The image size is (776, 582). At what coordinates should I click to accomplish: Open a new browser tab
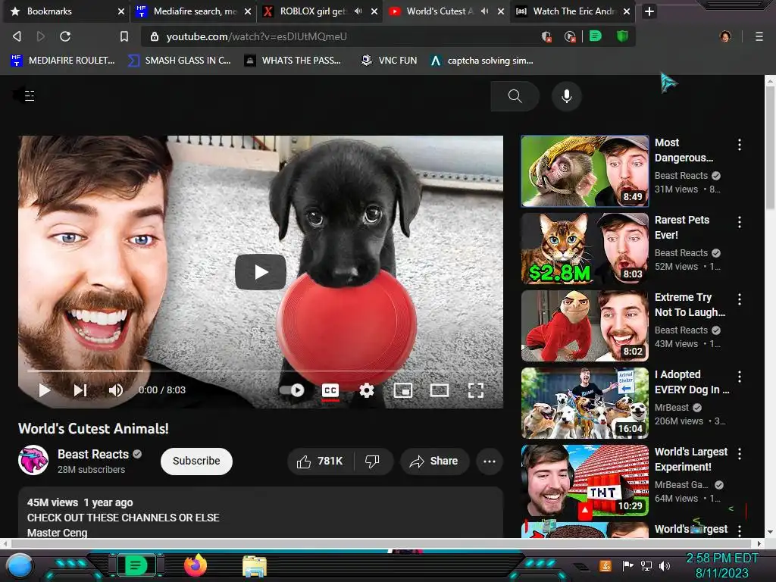pos(649,11)
